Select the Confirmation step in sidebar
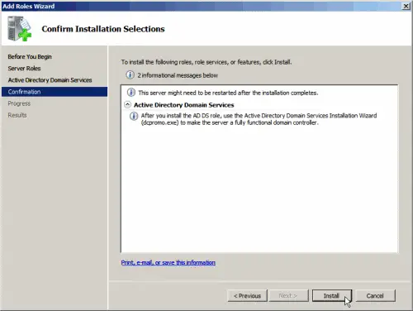 point(55,92)
